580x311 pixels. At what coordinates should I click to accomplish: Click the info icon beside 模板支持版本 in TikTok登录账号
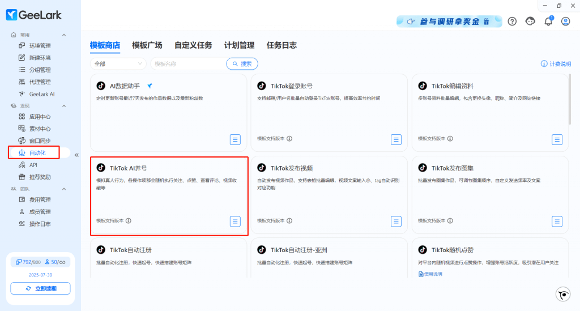tap(289, 138)
